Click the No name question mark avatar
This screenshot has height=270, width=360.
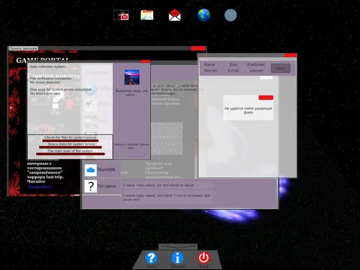pos(91,186)
